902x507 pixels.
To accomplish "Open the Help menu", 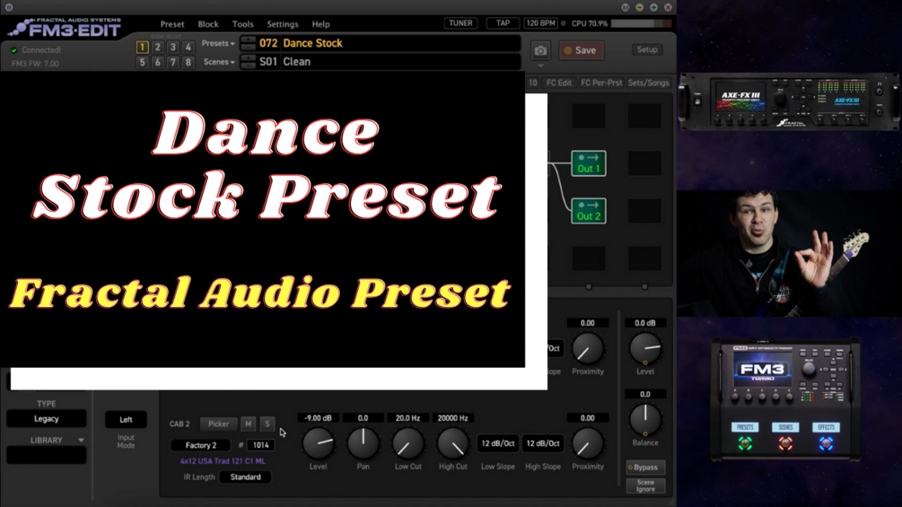I will 321,24.
